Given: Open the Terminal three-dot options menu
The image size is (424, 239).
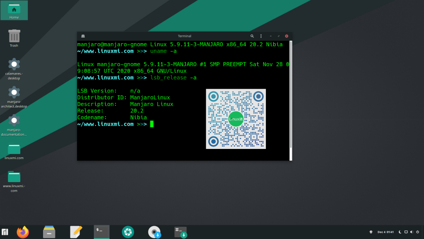Looking at the screenshot, I should (x=261, y=36).
